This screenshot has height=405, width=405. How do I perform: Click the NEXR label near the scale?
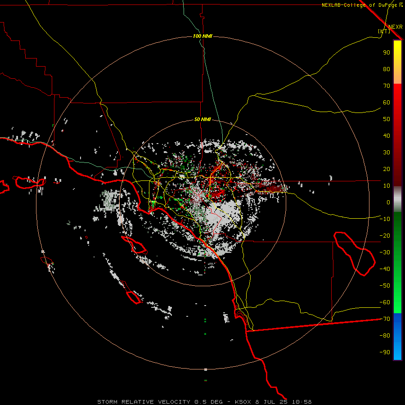[395, 27]
